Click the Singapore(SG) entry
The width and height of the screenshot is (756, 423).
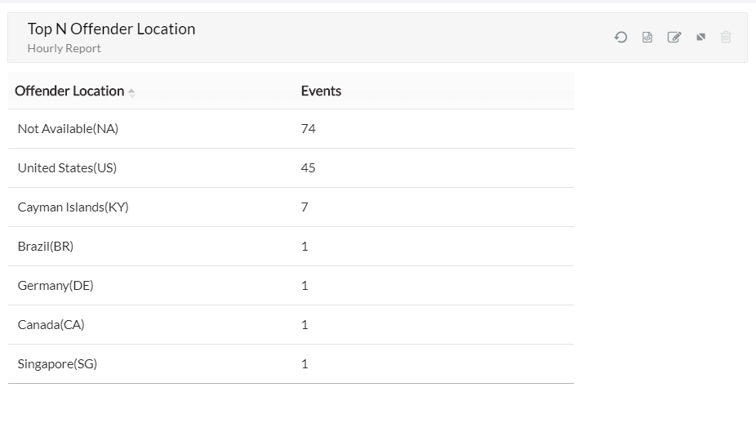tap(57, 364)
